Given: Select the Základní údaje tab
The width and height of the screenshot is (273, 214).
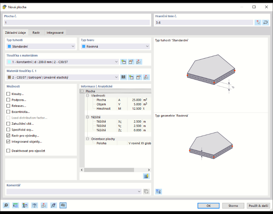Looking at the screenshot, I should point(15,33).
